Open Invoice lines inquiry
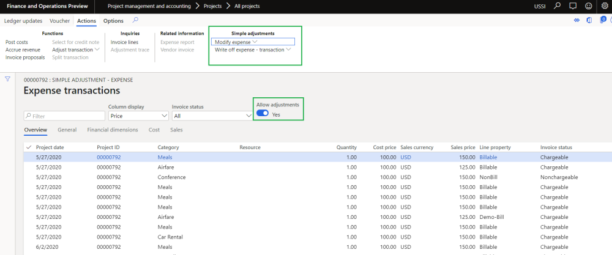The width and height of the screenshot is (612, 255). 124,42
